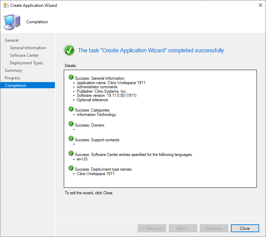Click 'Application name: Citrix Workspace 1911' line
The height and width of the screenshot is (237, 266).
pyautogui.click(x=111, y=83)
